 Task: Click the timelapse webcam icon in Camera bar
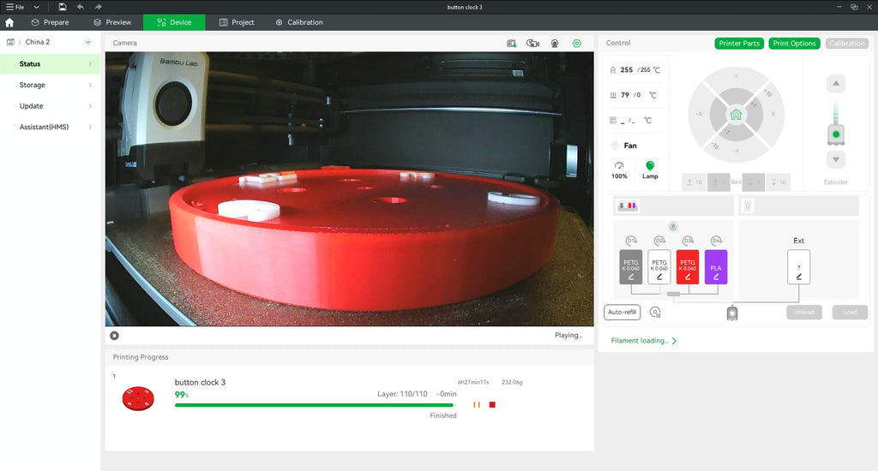pos(555,43)
